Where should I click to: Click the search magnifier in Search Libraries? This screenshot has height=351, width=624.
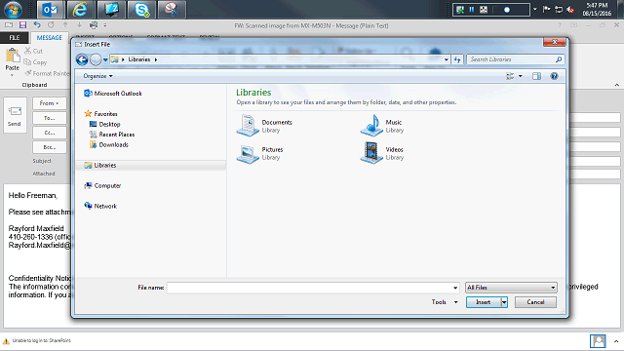pyautogui.click(x=559, y=59)
